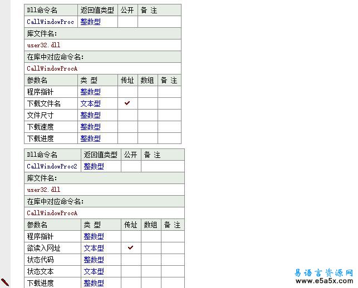Viewport: 358px width, 288px height.
Task: Select parameter name 下载文件名
Action: (51, 103)
